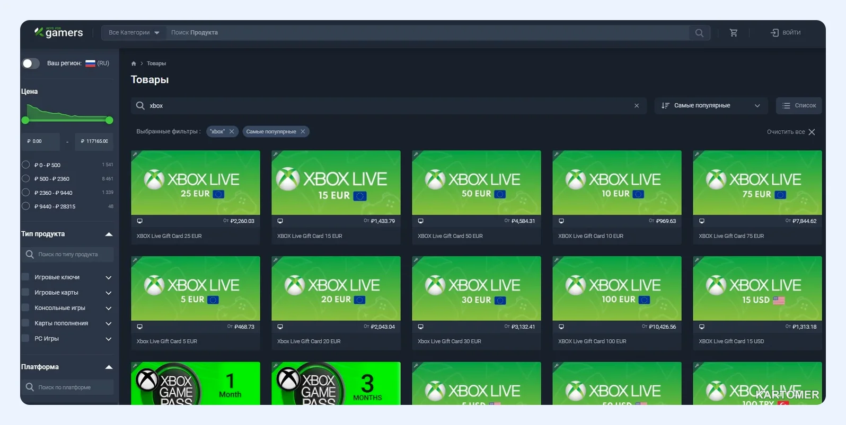Image resolution: width=846 pixels, height=425 pixels.
Task: Collapse the Тип продукта section
Action: (109, 234)
